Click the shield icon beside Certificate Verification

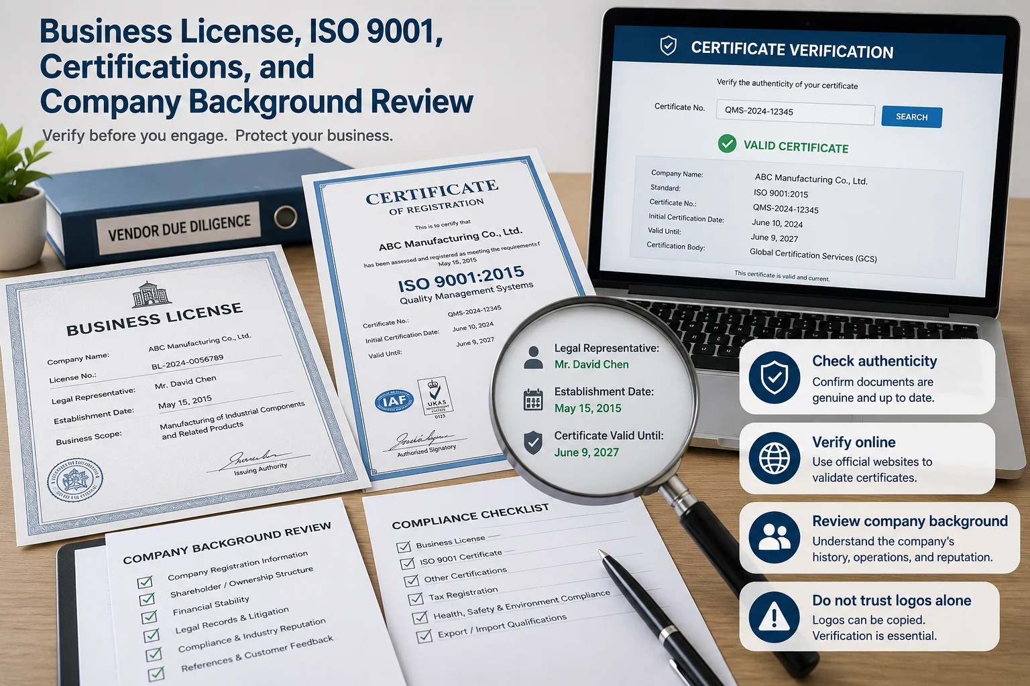pyautogui.click(x=668, y=46)
